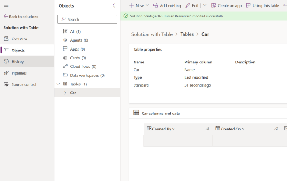The width and height of the screenshot is (287, 181).
Task: Click the Created By column type icon
Action: tap(149, 129)
